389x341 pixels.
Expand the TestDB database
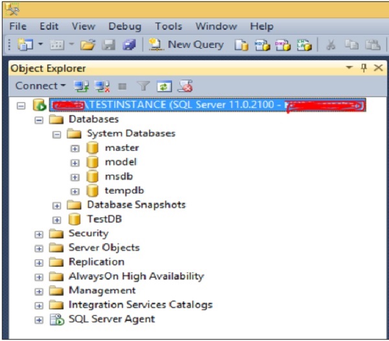click(57, 220)
